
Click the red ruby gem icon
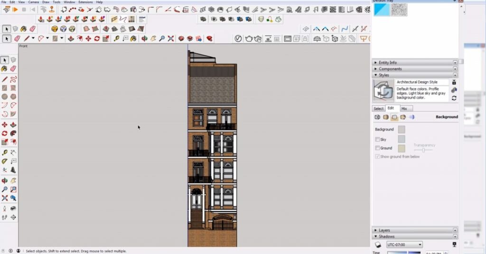point(210,39)
